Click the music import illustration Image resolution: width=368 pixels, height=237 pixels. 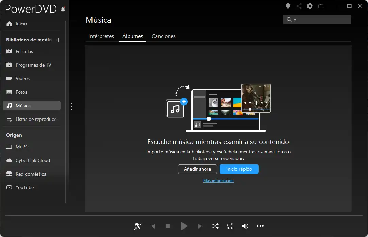click(218, 108)
